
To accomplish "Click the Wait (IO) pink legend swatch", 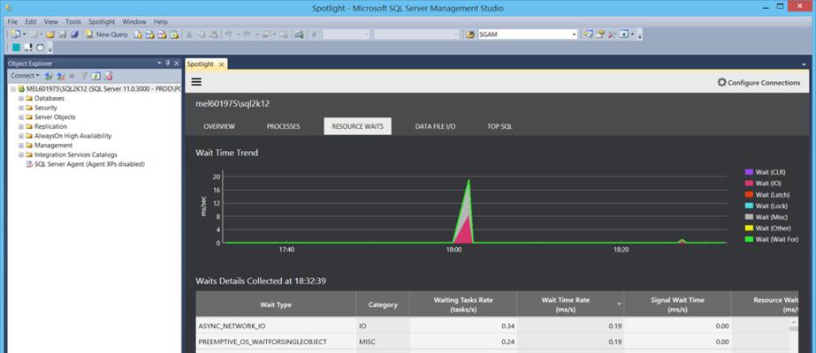I will click(749, 184).
